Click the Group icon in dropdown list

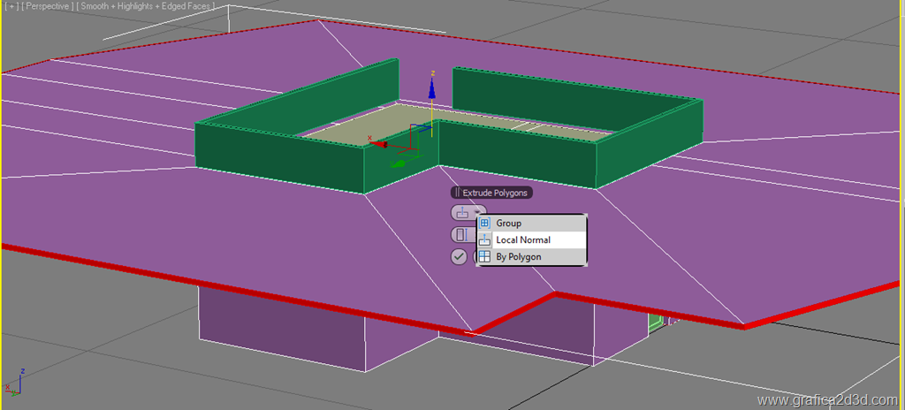484,224
